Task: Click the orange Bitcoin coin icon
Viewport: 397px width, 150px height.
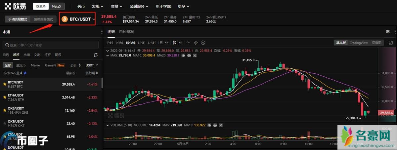Action: [65, 19]
